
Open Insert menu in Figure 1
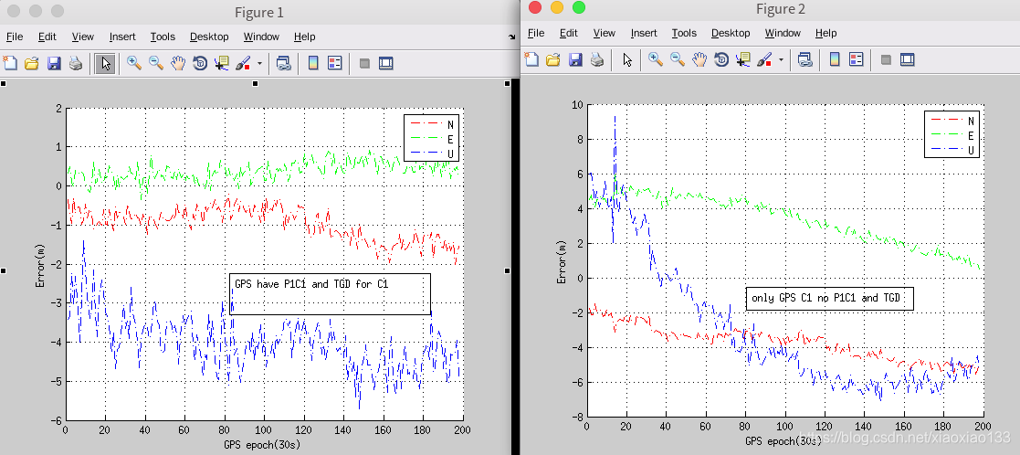tap(123, 37)
